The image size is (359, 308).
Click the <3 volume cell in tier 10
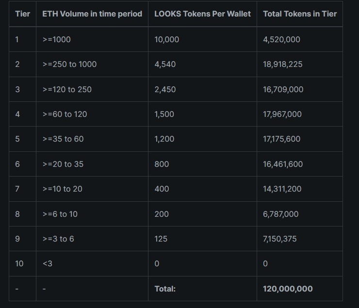[x=92, y=263]
